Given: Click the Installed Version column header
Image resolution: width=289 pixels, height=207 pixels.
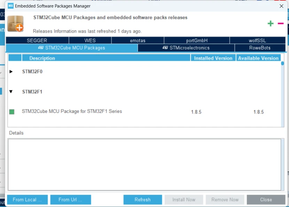Looking at the screenshot, I should click(213, 58).
